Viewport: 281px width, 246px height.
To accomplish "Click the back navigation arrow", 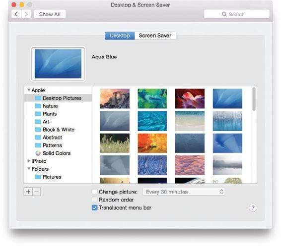I will 16,14.
